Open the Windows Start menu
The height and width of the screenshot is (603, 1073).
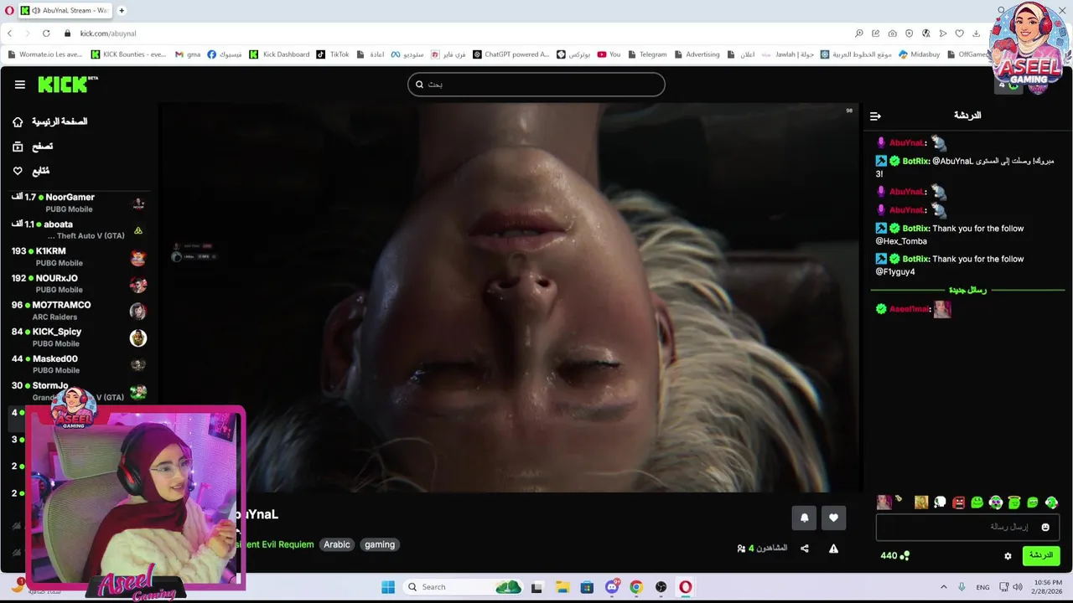pyautogui.click(x=388, y=587)
